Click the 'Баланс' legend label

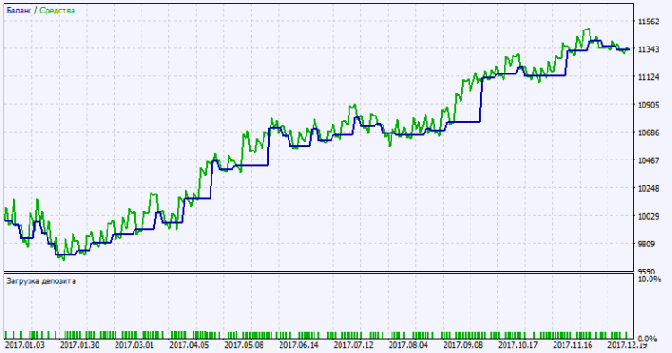(x=19, y=10)
